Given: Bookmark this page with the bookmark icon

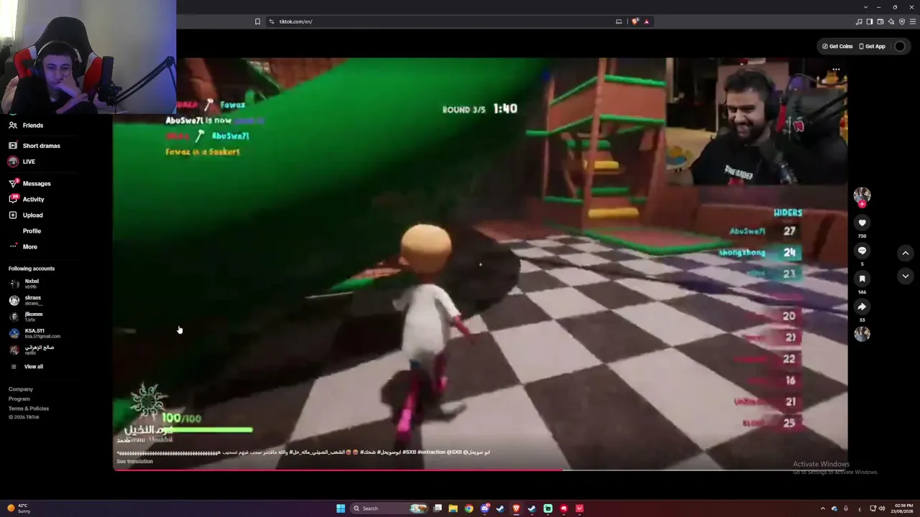Looking at the screenshot, I should pyautogui.click(x=257, y=22).
